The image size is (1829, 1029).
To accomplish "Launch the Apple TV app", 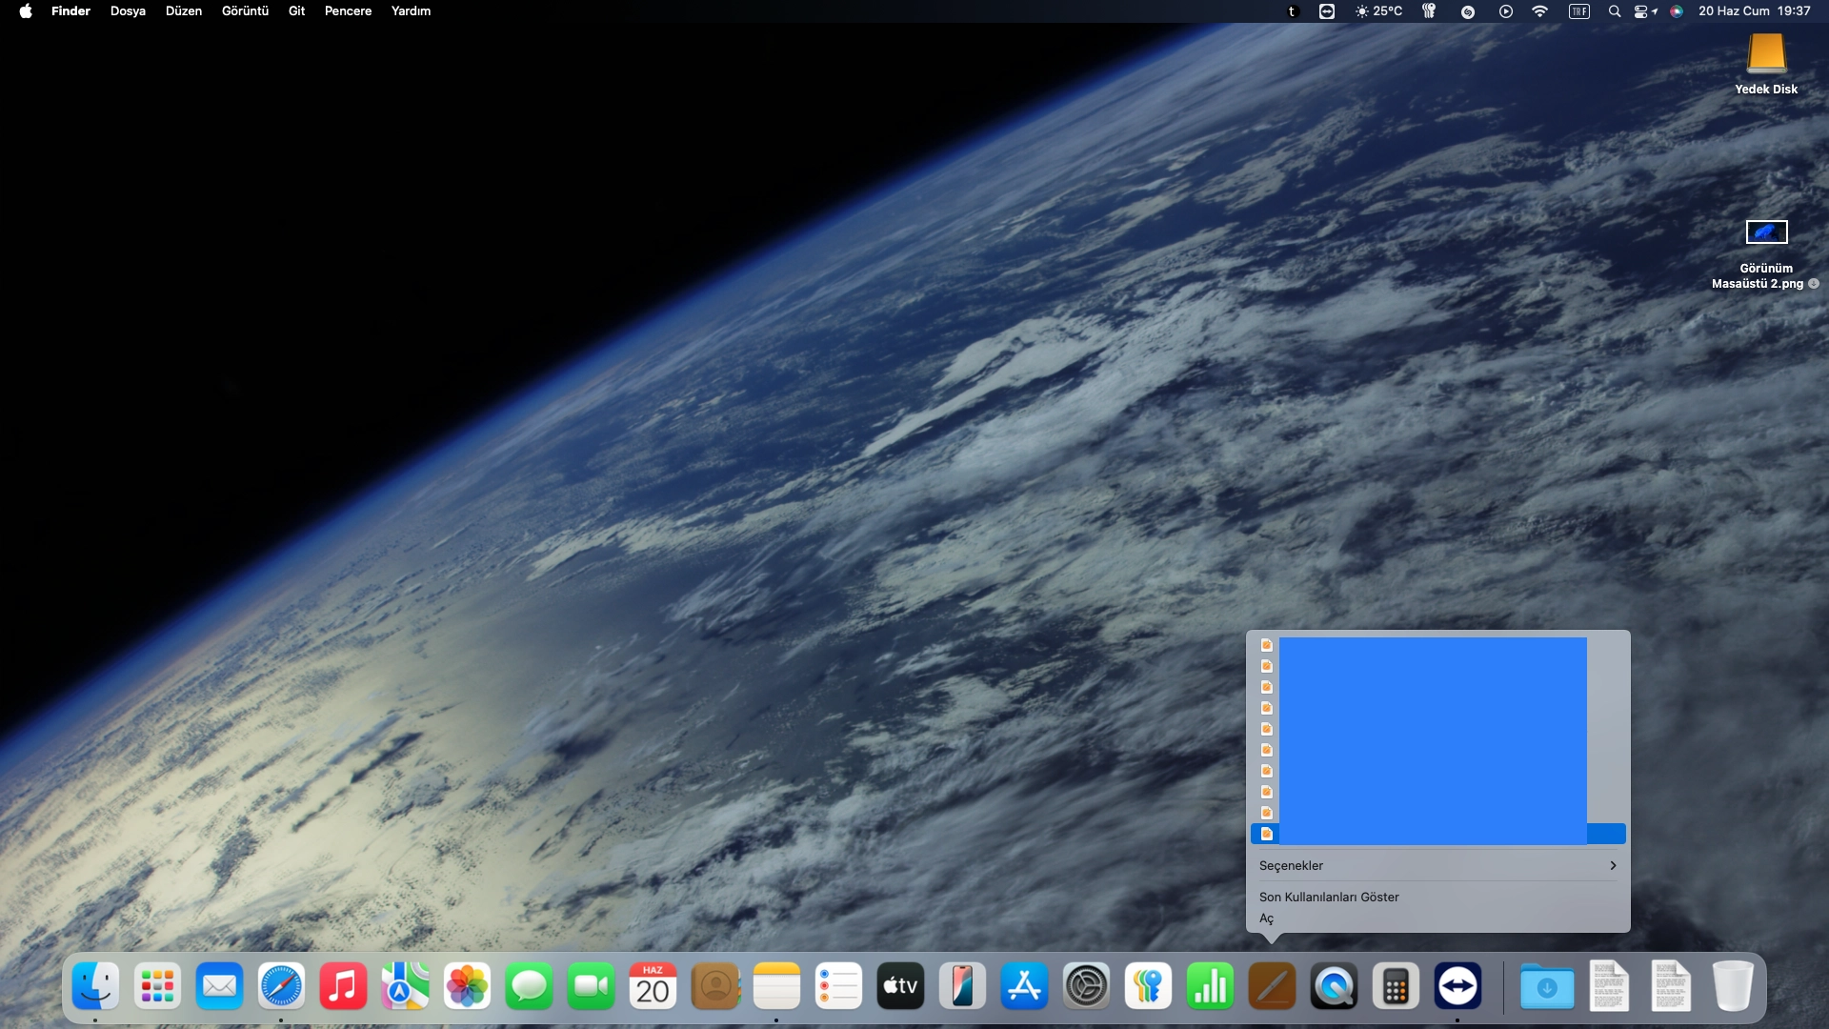I will tap(900, 986).
